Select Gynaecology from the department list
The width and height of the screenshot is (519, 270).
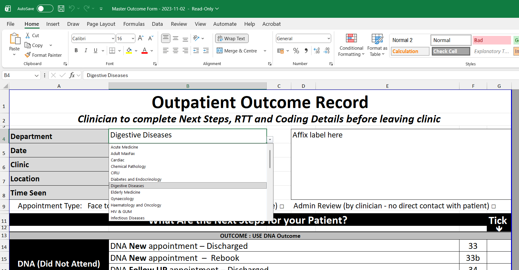pyautogui.click(x=122, y=199)
